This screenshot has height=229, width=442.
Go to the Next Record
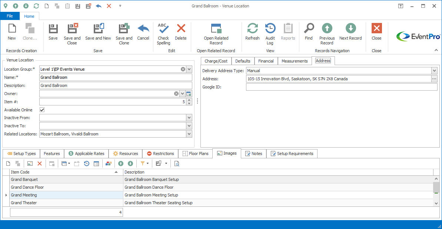(x=350, y=32)
